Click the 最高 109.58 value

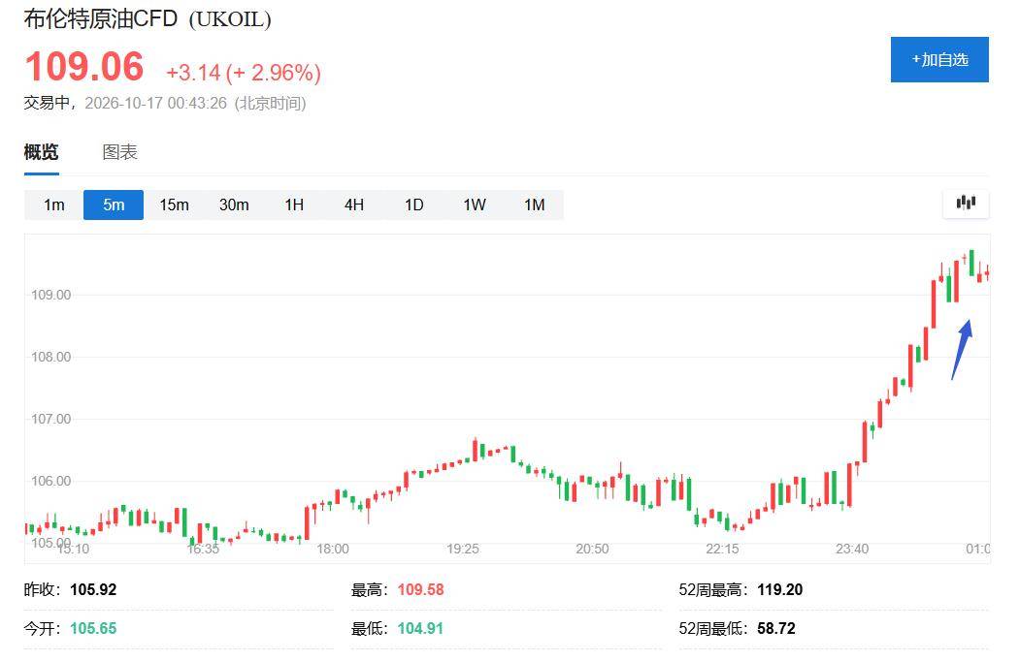pyautogui.click(x=420, y=589)
